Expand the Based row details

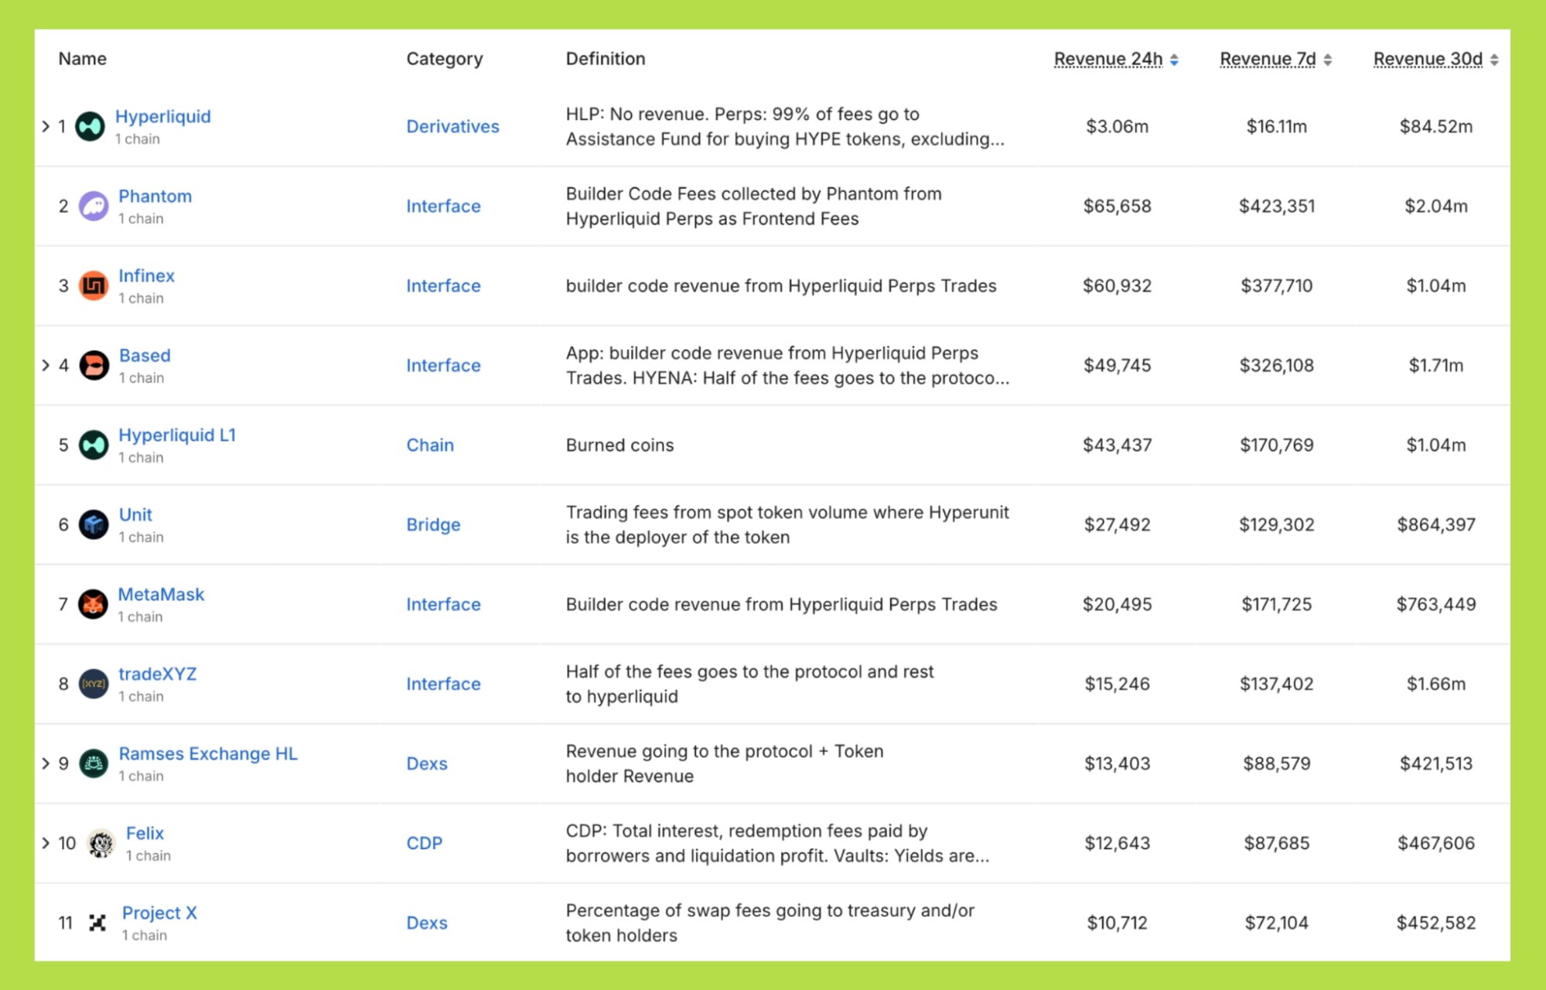[46, 365]
